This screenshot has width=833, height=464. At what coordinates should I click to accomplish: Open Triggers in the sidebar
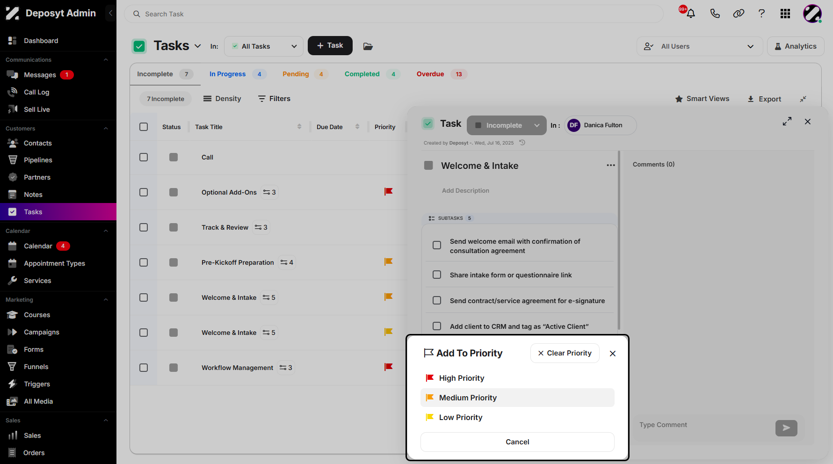click(x=37, y=384)
